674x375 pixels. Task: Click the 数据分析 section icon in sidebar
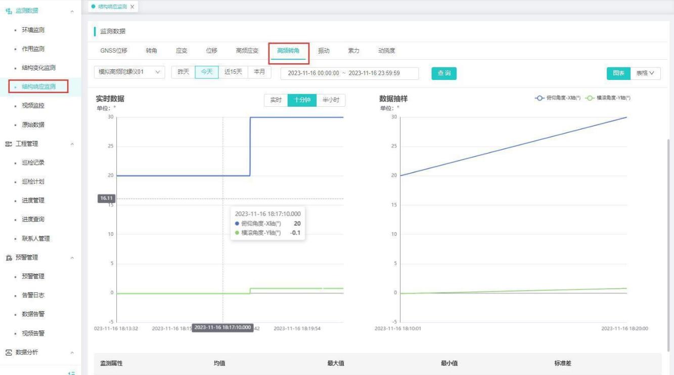click(9, 352)
